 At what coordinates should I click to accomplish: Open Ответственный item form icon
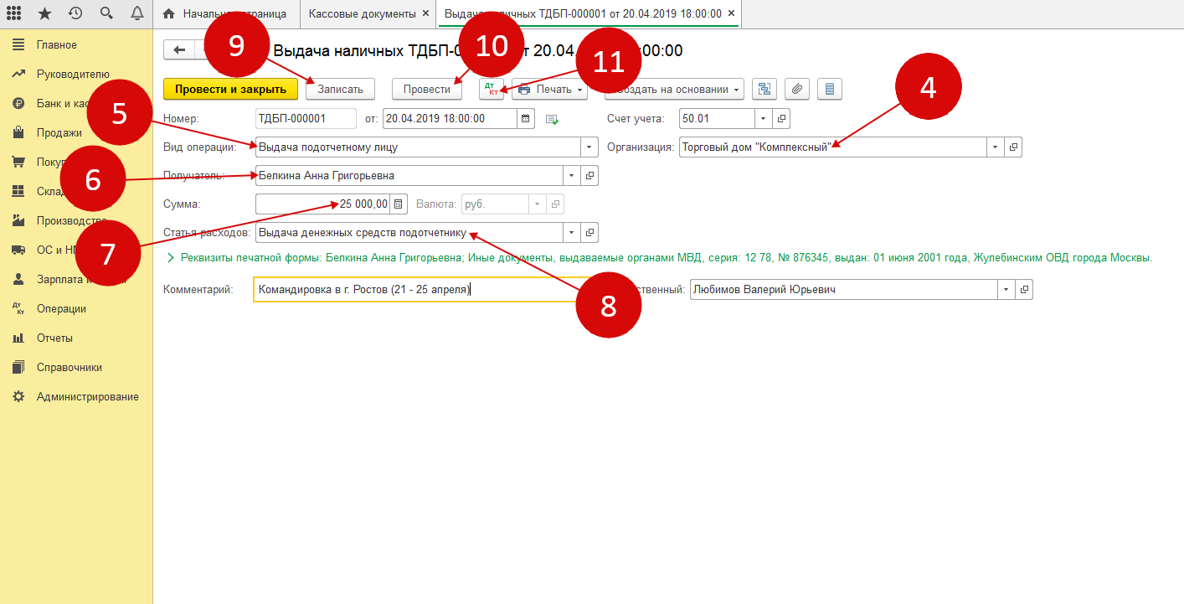(x=1024, y=290)
